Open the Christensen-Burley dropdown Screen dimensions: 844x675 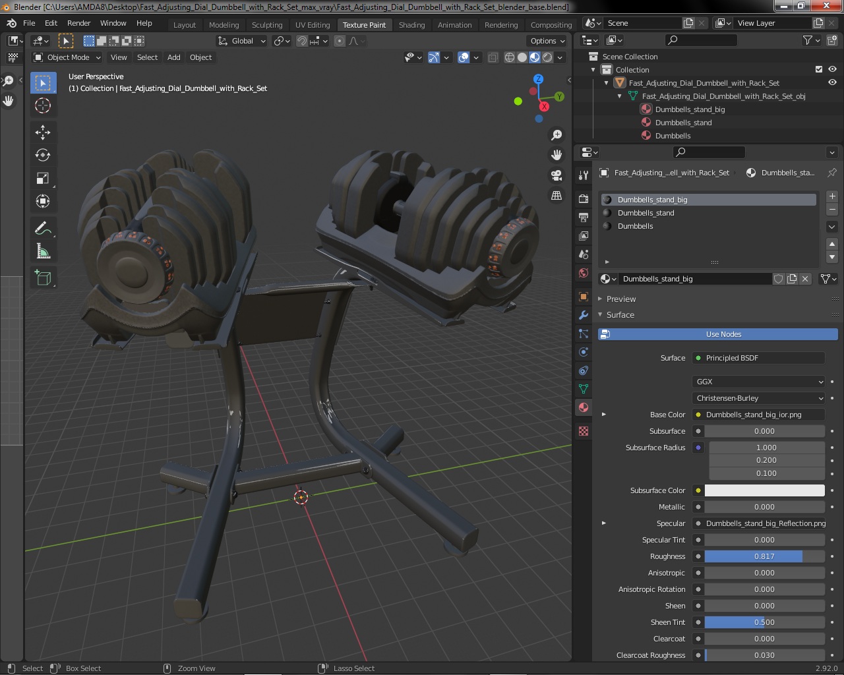759,398
